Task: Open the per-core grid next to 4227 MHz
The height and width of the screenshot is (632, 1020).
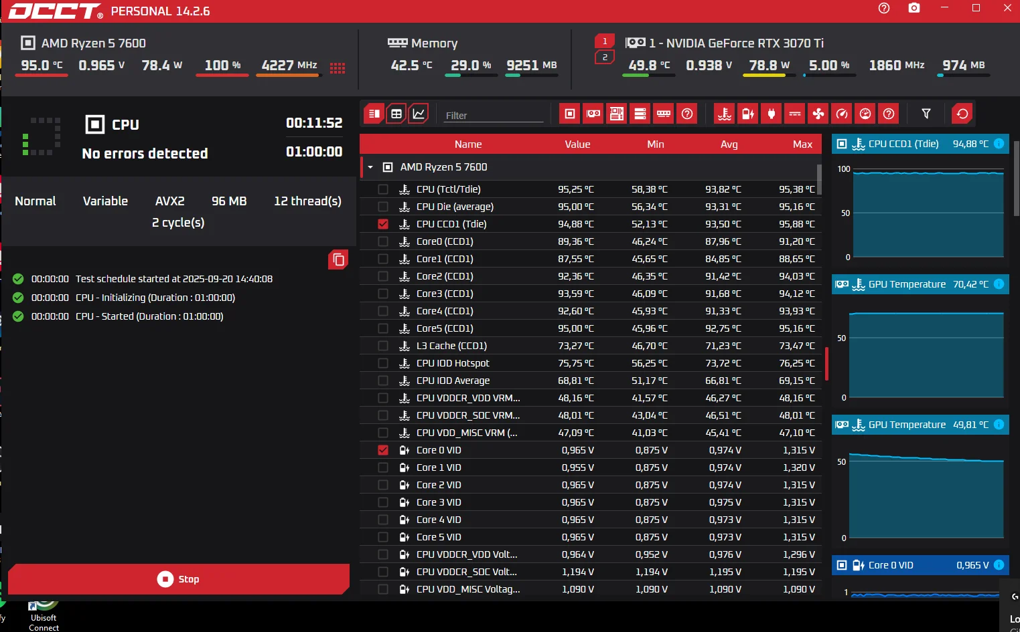Action: pos(338,68)
